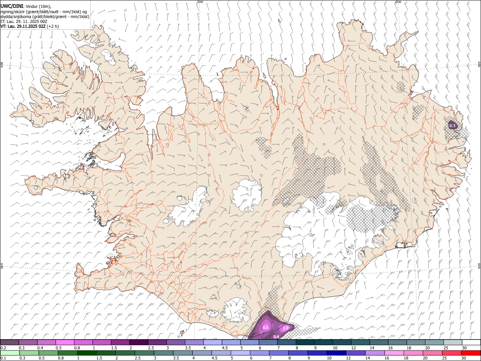Pick the rain legend swatch labeled 0.5
The image size is (481, 361).
[x=48, y=353]
